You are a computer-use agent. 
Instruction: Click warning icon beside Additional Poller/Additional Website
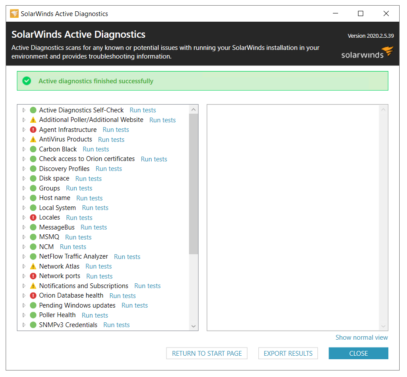click(33, 120)
